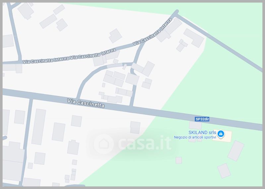265x189 pixels.
Task: Click the casa.it watermark text
Action: (145, 143)
